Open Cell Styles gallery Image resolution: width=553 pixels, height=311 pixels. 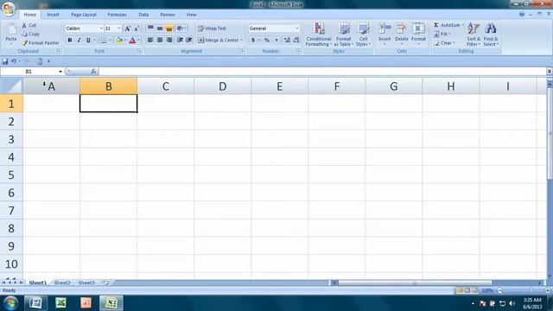[363, 35]
